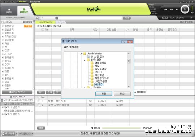Select the Now Playing tab
195x137 pixels.
click(x=45, y=22)
